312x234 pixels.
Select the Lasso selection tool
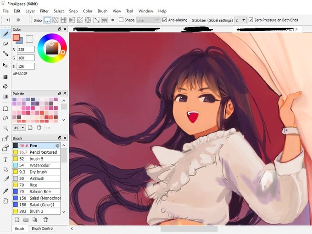(x=6, y=118)
